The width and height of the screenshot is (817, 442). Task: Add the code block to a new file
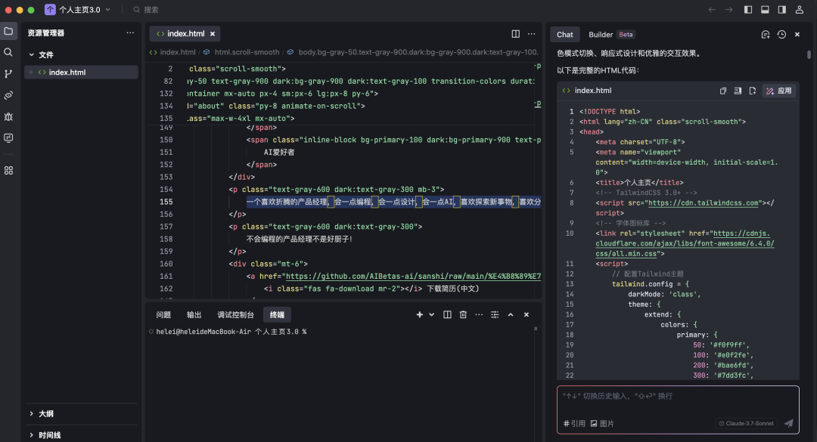pos(753,91)
